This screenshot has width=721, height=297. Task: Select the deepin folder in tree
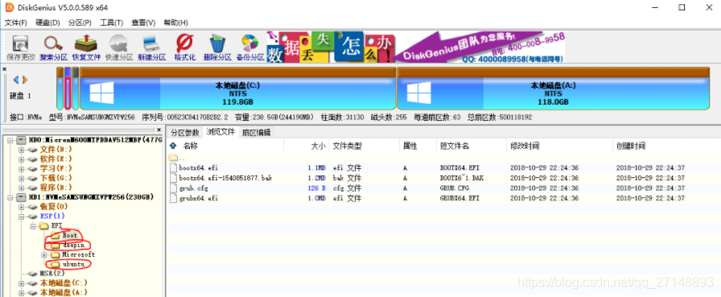[x=73, y=245]
